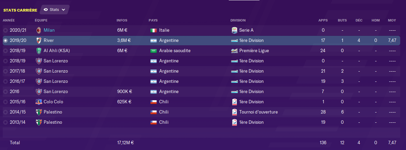Click the Colo Colo club badge
Screen dimensions: 406x150
[x=39, y=102]
